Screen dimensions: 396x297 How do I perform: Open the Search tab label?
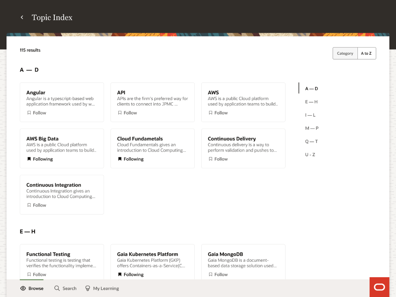(x=69, y=288)
